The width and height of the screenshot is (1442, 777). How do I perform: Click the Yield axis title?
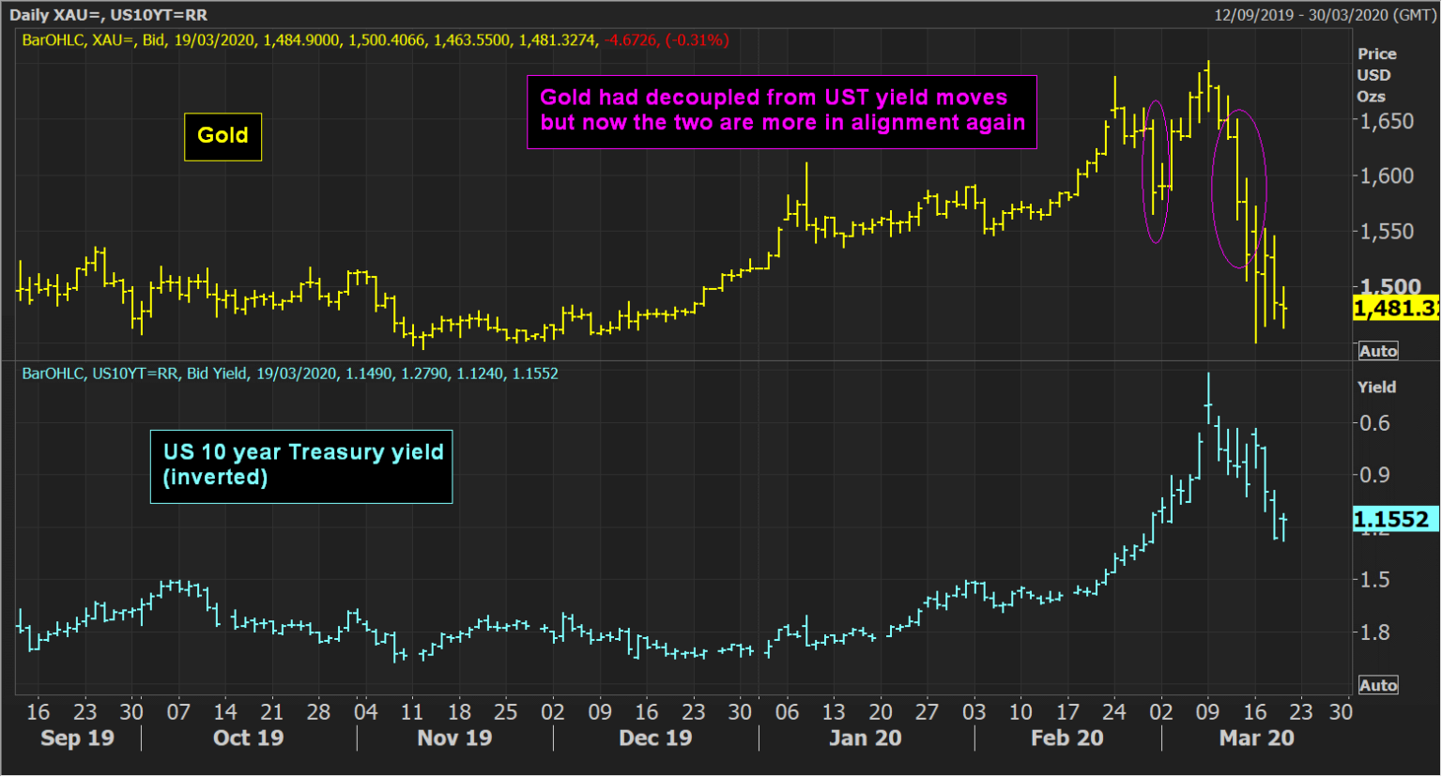click(x=1376, y=387)
